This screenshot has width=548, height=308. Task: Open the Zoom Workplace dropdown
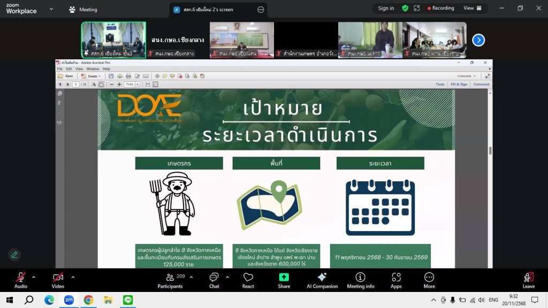pyautogui.click(x=51, y=9)
